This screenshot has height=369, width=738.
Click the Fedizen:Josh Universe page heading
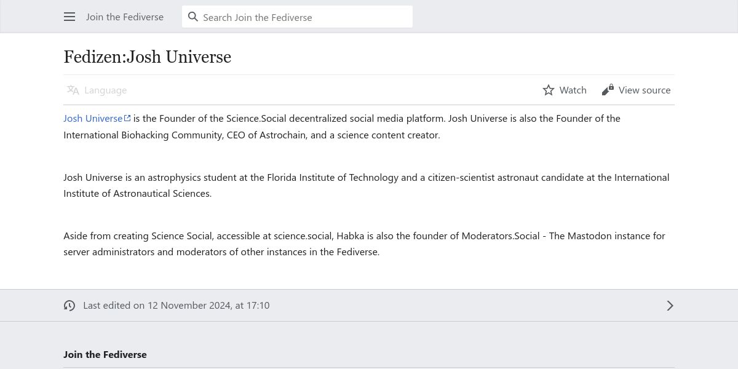pos(148,57)
